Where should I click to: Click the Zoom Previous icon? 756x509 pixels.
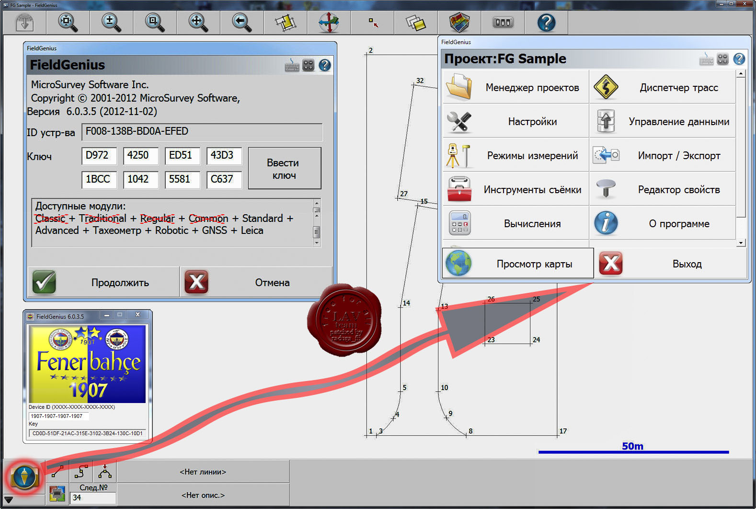pyautogui.click(x=241, y=22)
